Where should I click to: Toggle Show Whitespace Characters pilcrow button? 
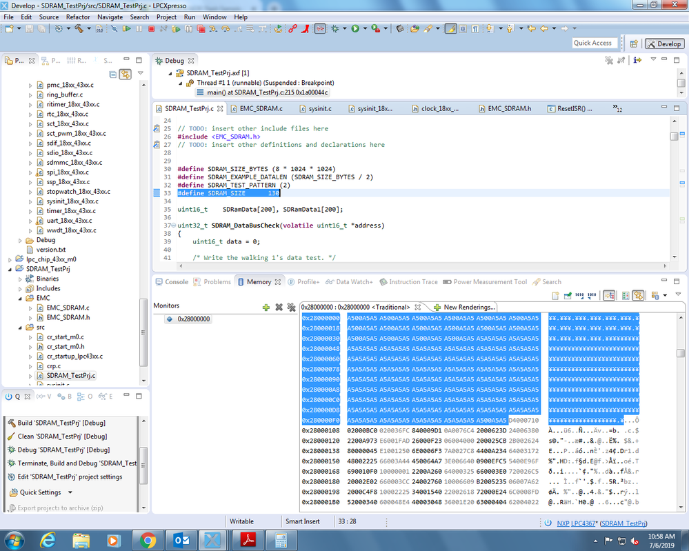(475, 29)
